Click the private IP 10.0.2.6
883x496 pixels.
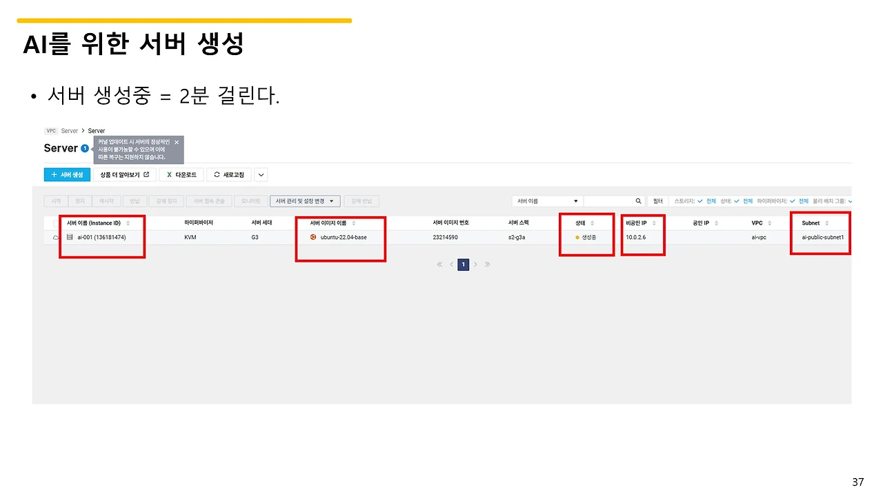point(635,237)
